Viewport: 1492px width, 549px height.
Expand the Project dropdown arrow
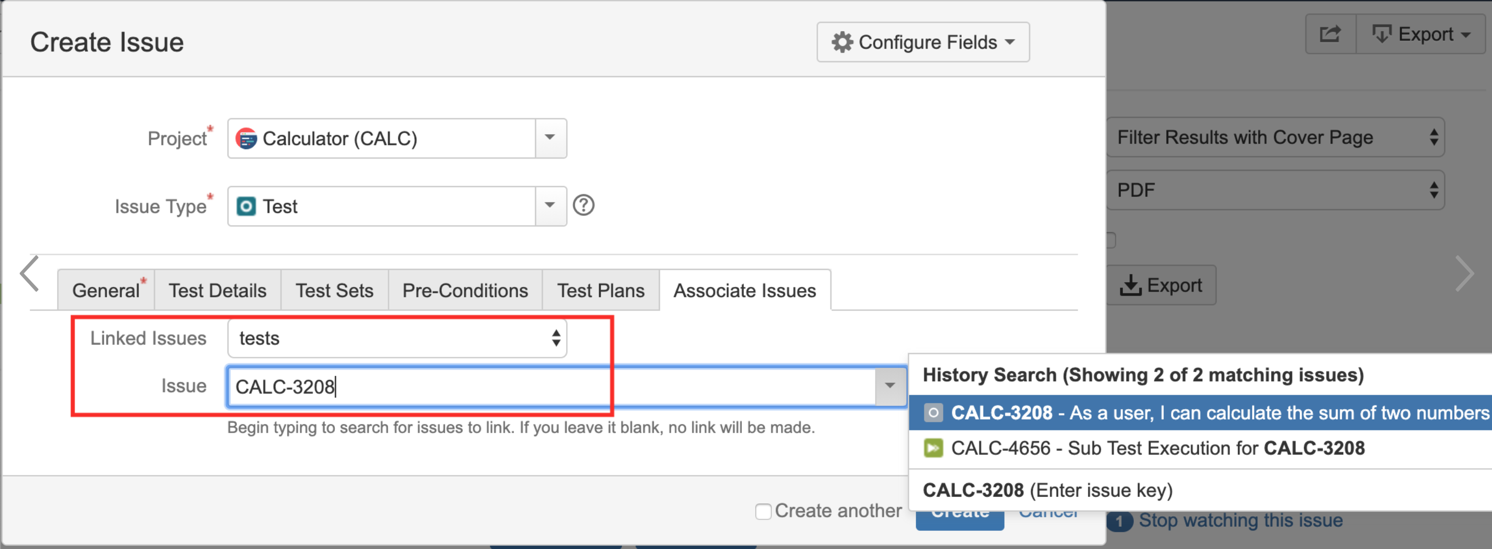click(x=550, y=138)
